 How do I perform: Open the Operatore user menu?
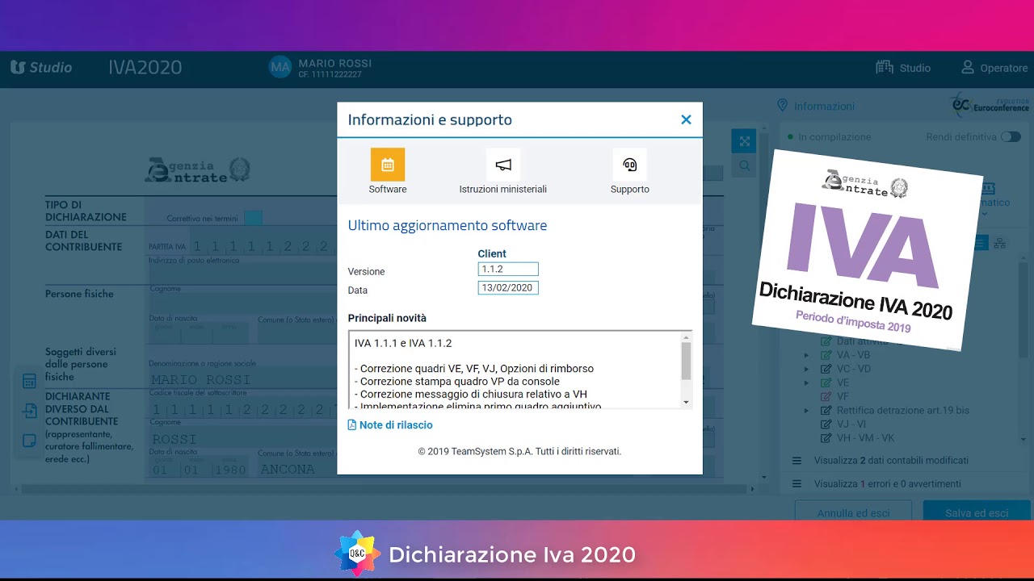tap(994, 68)
